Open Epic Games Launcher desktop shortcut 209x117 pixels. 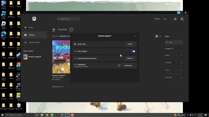click(19, 87)
